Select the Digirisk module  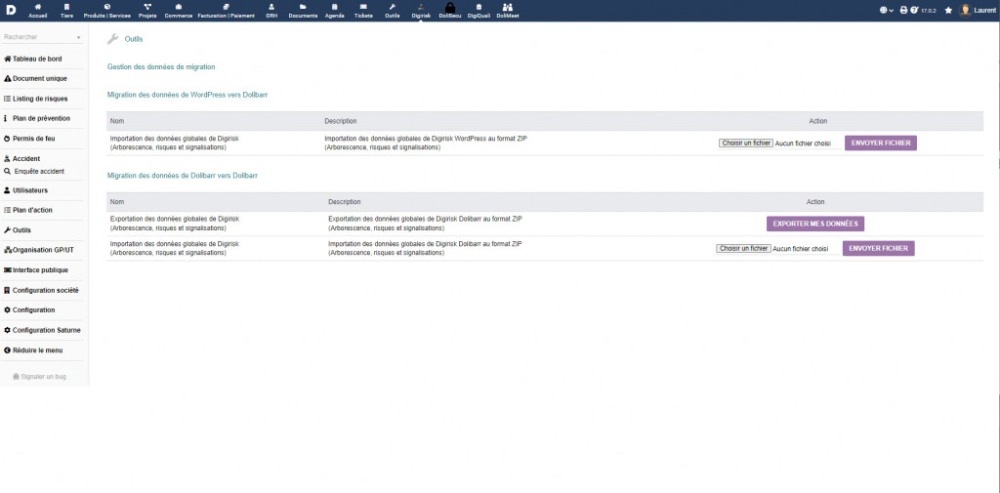[421, 10]
